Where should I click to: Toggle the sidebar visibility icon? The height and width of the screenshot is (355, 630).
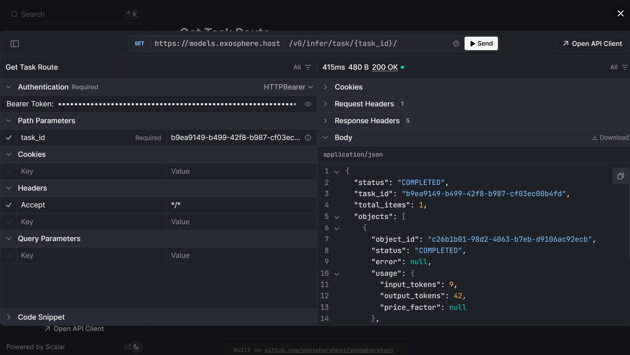click(x=14, y=44)
